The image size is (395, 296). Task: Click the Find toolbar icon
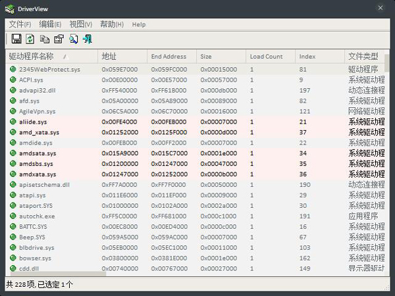[73, 39]
